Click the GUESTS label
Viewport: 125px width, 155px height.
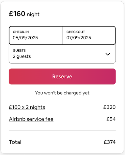[19, 50]
